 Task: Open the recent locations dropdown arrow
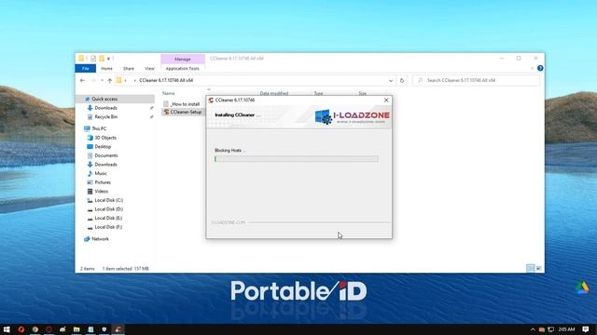[x=102, y=81]
